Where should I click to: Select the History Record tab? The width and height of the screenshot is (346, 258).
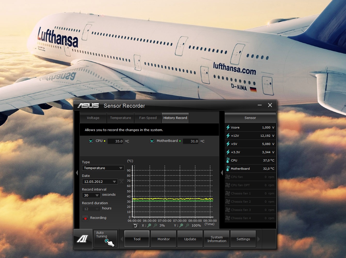coord(175,118)
